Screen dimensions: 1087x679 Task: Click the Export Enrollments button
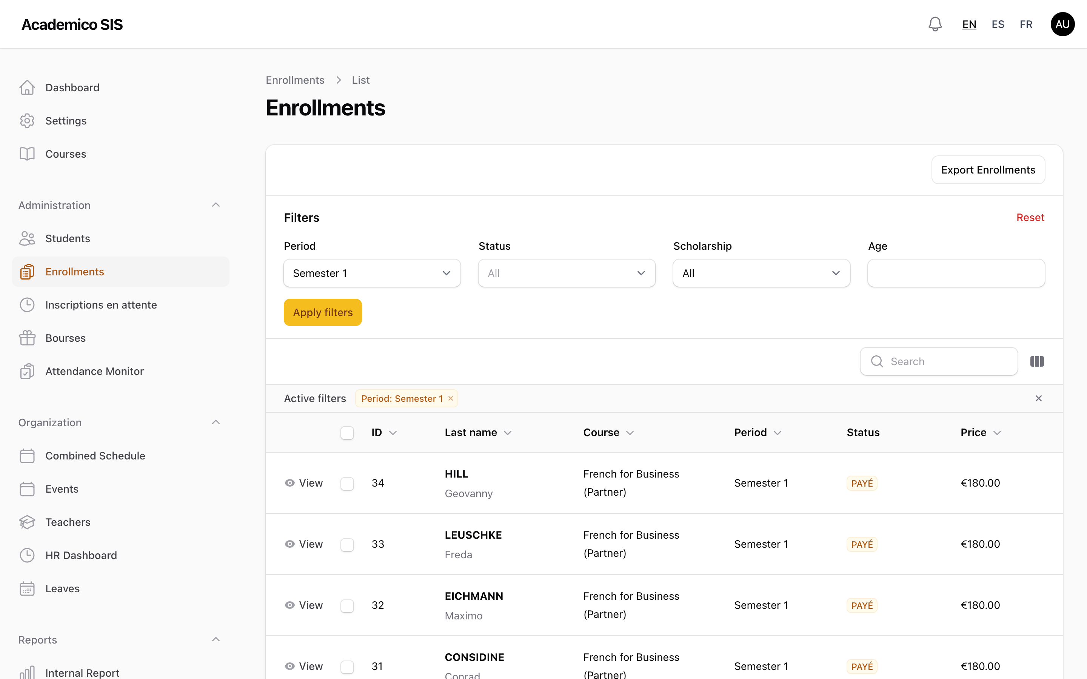click(x=988, y=169)
